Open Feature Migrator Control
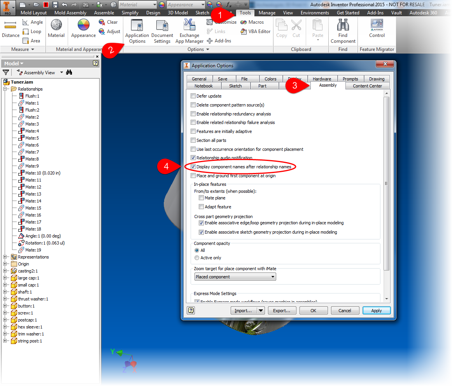 point(377,28)
